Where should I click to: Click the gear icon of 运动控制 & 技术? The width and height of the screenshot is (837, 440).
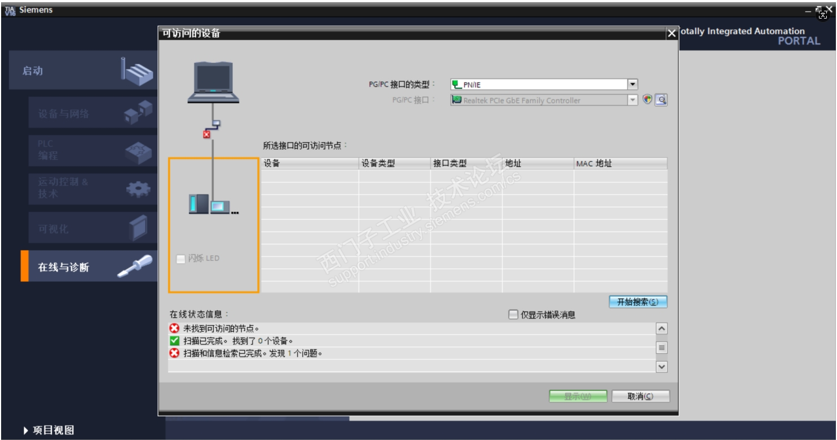pos(138,189)
